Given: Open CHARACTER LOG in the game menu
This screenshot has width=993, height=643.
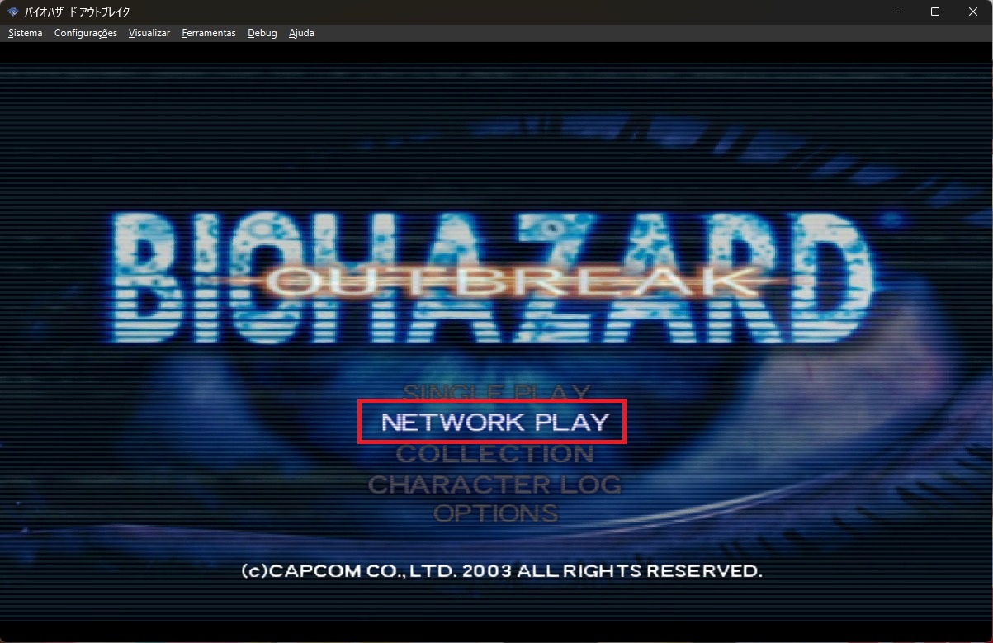Looking at the screenshot, I should [494, 484].
